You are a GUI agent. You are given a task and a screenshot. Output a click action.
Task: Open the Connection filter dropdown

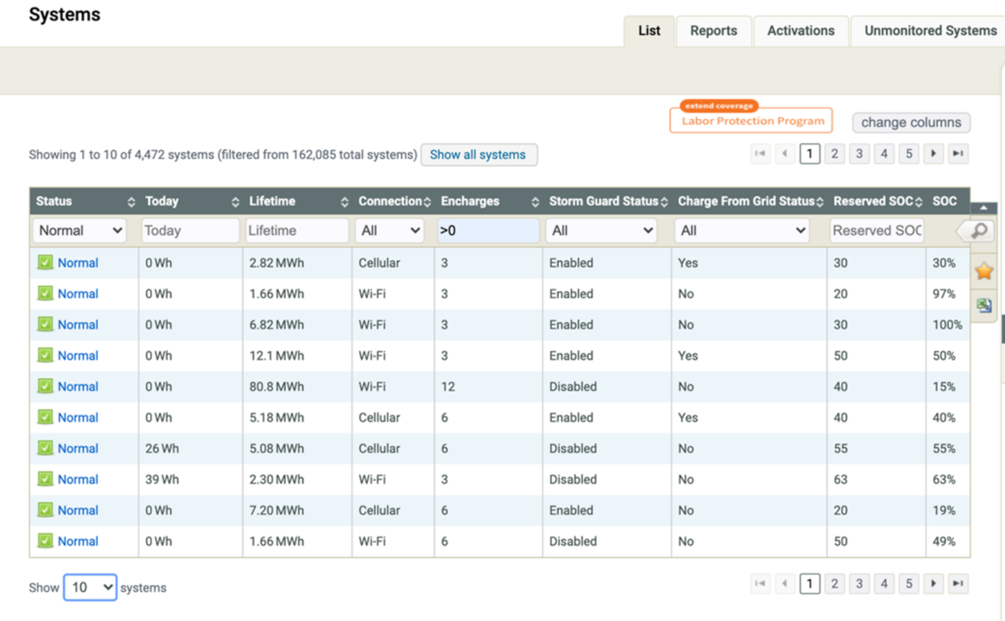tap(390, 231)
